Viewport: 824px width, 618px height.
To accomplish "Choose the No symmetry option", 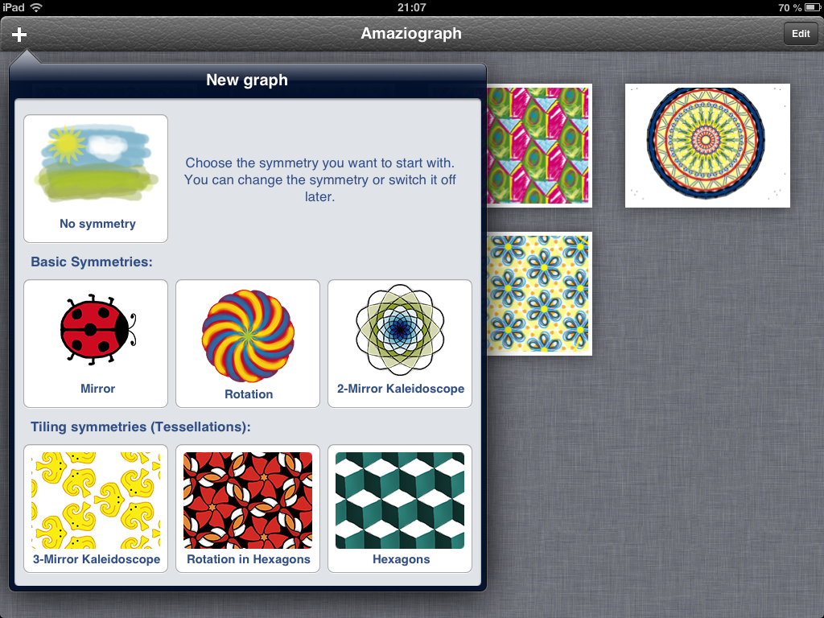I will click(x=96, y=179).
